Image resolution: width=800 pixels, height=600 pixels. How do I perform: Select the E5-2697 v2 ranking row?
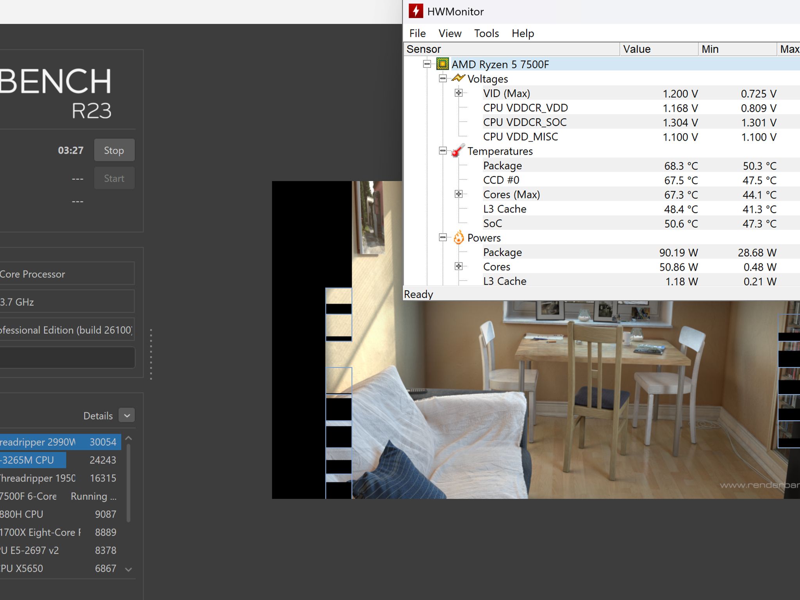tap(60, 550)
